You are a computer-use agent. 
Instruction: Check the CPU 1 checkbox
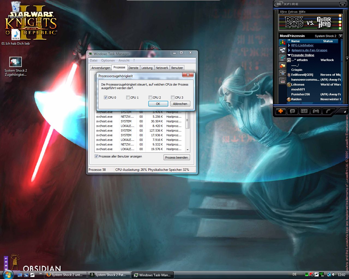tap(128, 97)
